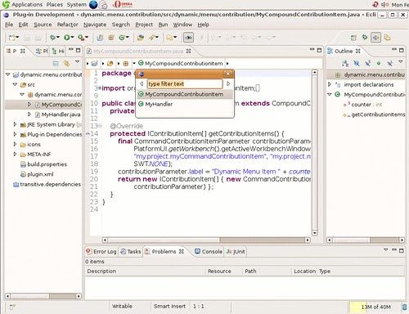This screenshot has height=314, width=409.
Task: Select MyCompoundContributionItem in popup list
Action: point(185,94)
